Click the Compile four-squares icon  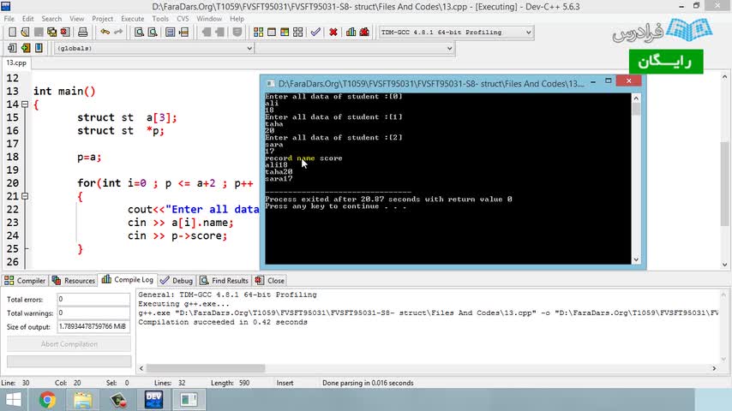[x=258, y=33]
